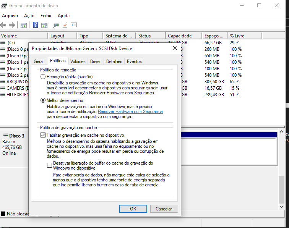Image resolution: width=289 pixels, height=228 pixels.
Task: Sort by the Espaço ... column header
Action: pyautogui.click(x=215, y=36)
